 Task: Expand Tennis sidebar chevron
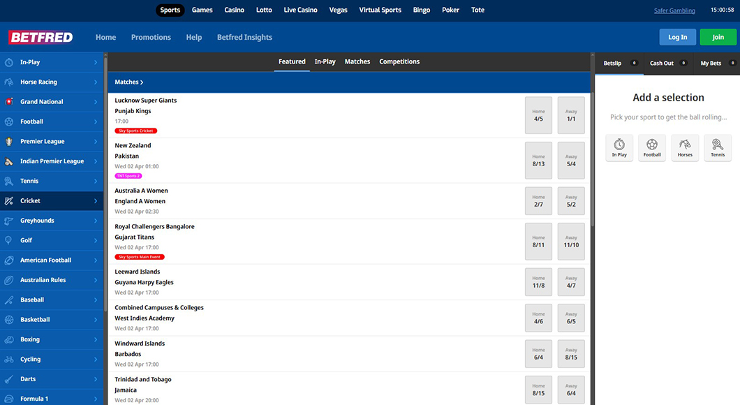pyautogui.click(x=96, y=182)
